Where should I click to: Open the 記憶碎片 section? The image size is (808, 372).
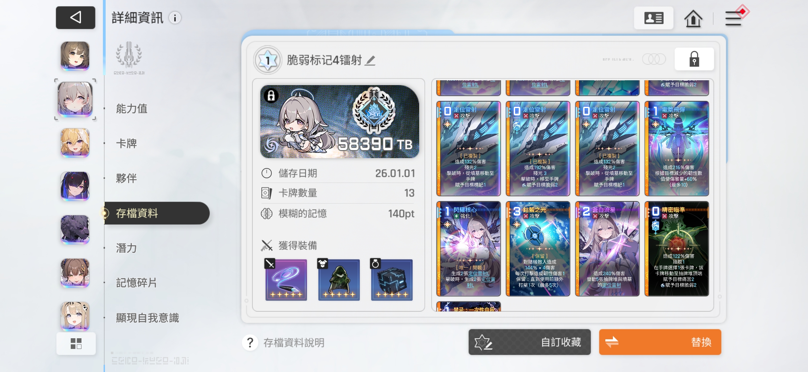point(136,283)
